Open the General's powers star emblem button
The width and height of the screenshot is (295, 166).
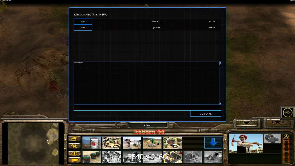288,112
